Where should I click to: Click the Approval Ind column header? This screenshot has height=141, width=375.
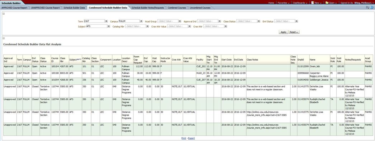pos(10,59)
